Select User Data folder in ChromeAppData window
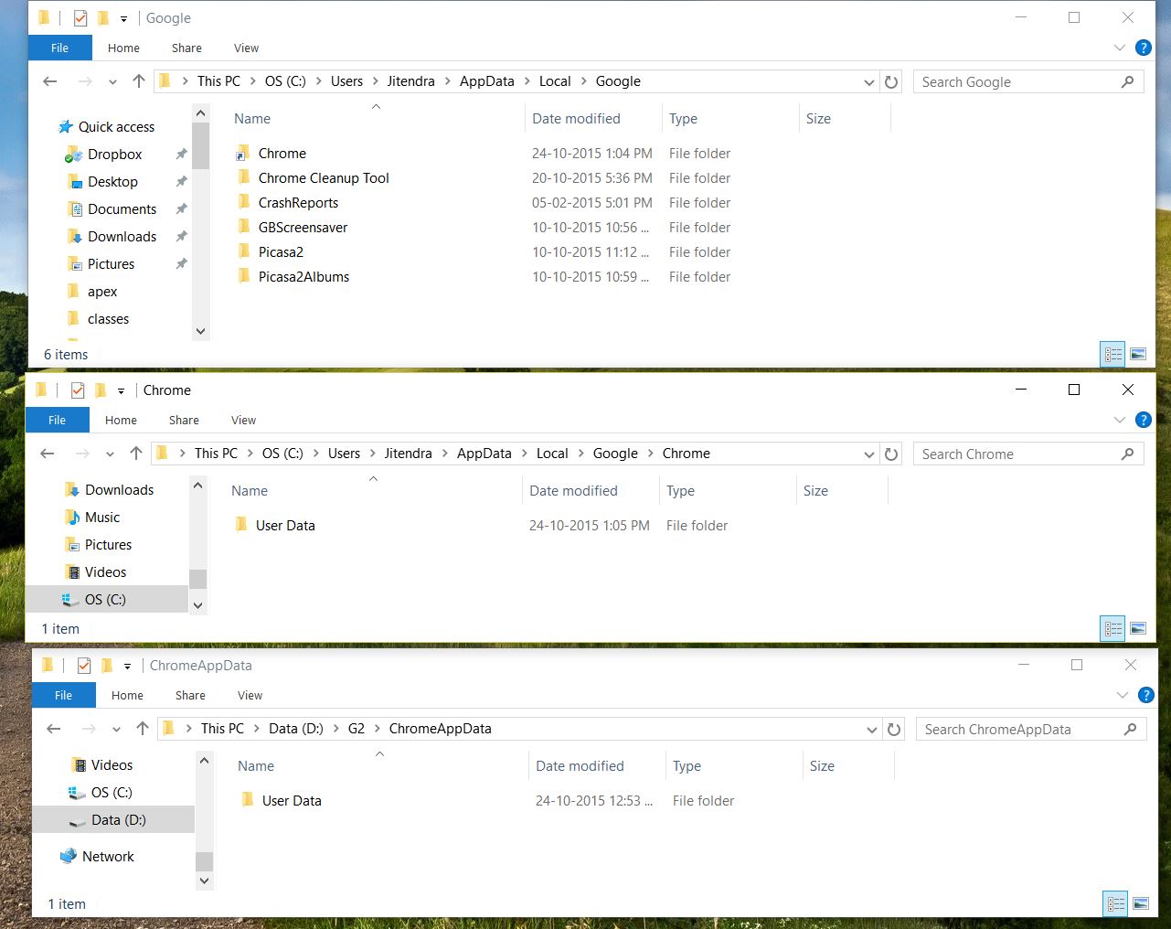1171x929 pixels. (x=292, y=801)
